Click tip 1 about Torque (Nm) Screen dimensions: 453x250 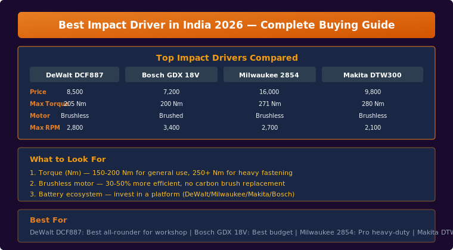[x=161, y=173]
